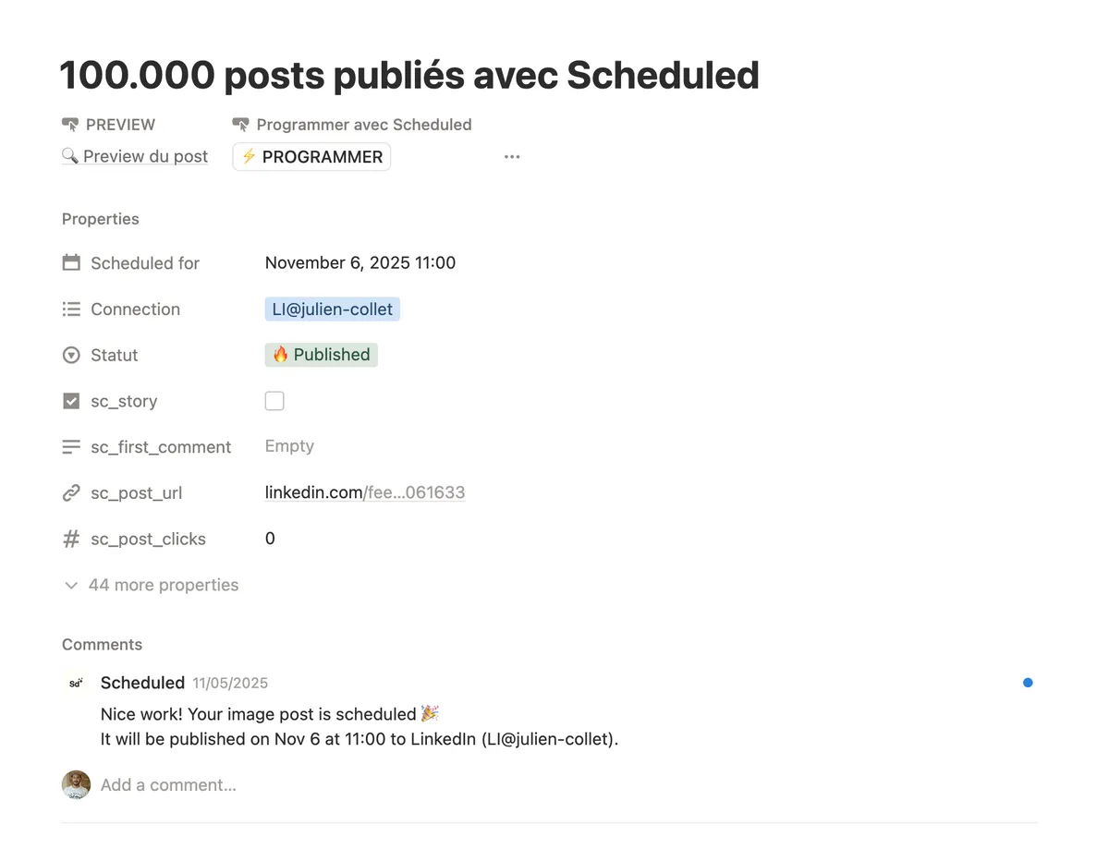
Task: Click the link icon beside sc_post_url
Action: [x=71, y=493]
